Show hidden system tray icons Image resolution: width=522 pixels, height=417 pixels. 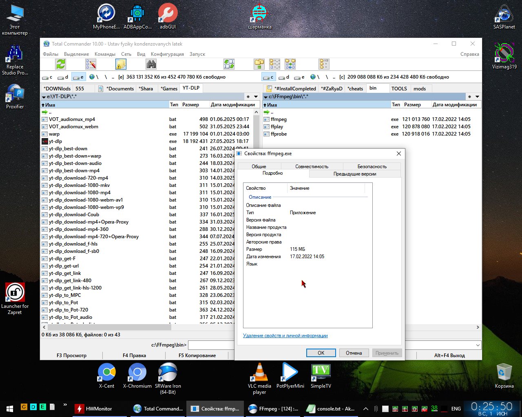pyautogui.click(x=366, y=408)
